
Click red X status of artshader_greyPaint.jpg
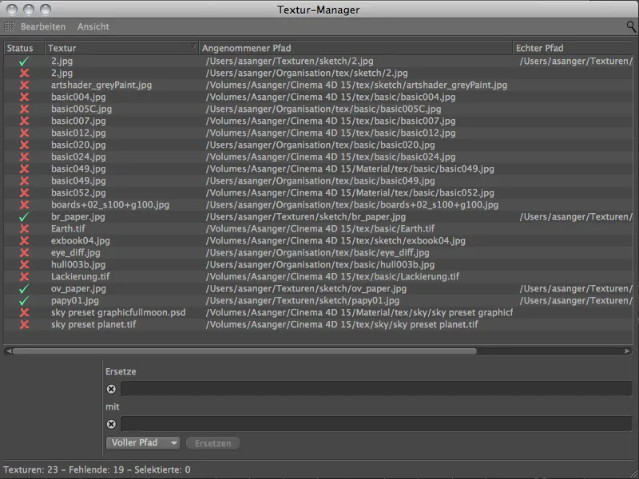tap(25, 85)
